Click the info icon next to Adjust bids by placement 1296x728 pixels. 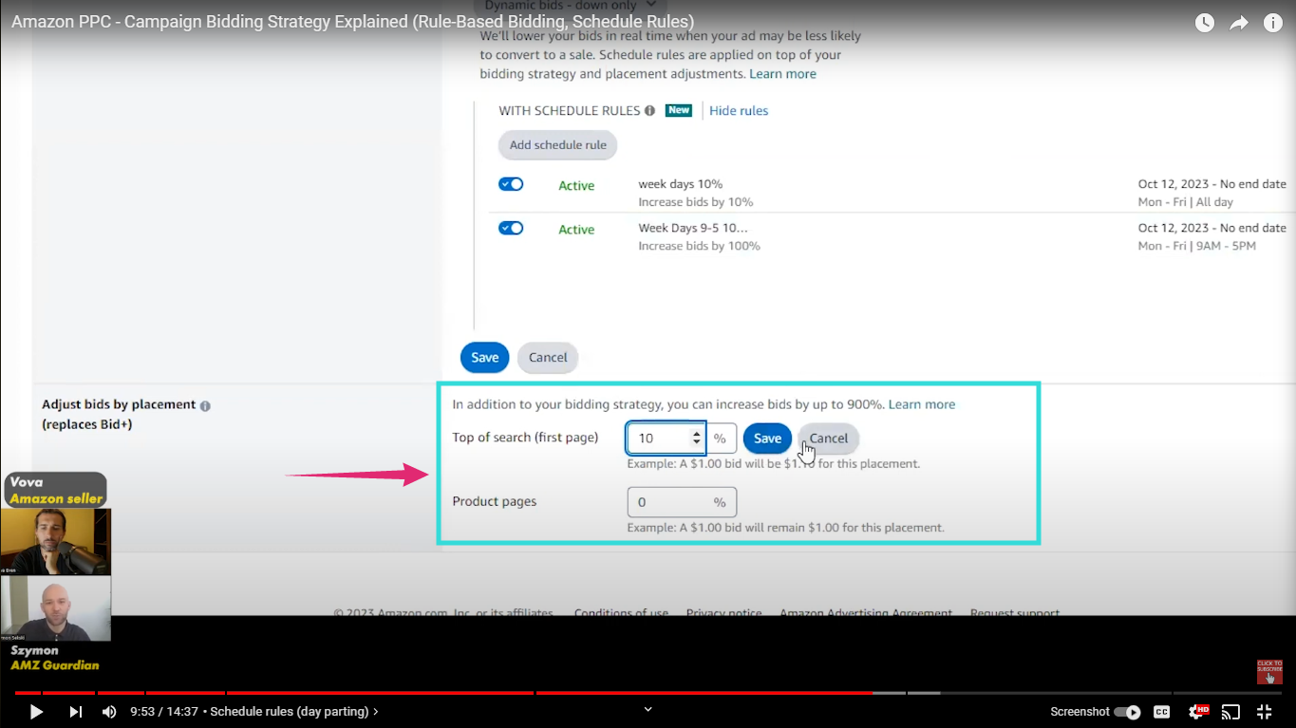tap(205, 405)
